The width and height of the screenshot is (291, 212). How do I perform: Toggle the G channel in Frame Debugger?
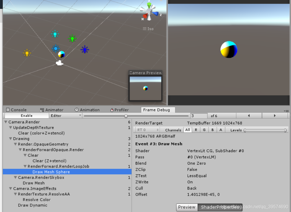204,130
